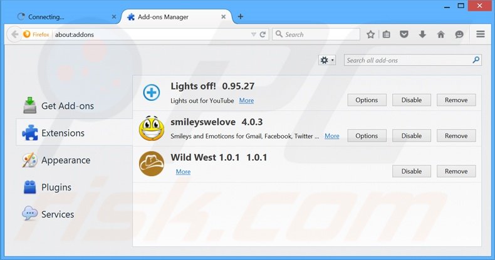Open the URL history dropdown arrow
Screen dimensions: 495x260
[253, 34]
